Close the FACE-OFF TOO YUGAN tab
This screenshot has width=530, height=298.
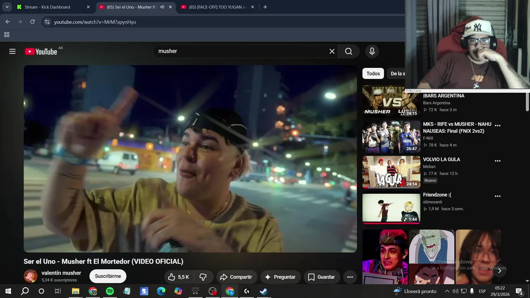(x=253, y=7)
